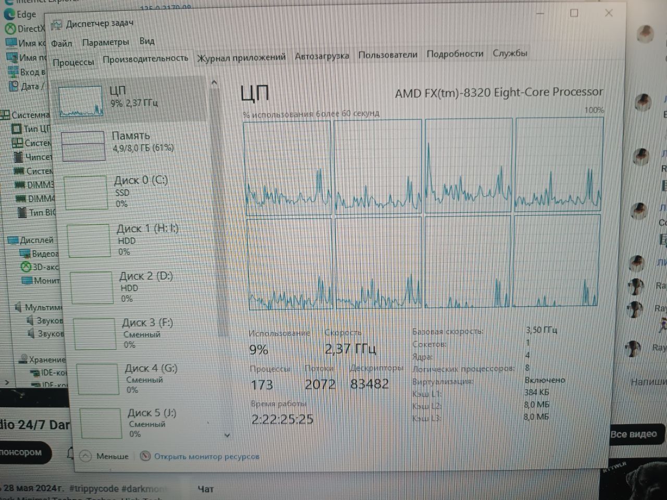The height and width of the screenshot is (500, 667).
Task: Click the Меньше circle arrow icon
Action: (x=85, y=456)
